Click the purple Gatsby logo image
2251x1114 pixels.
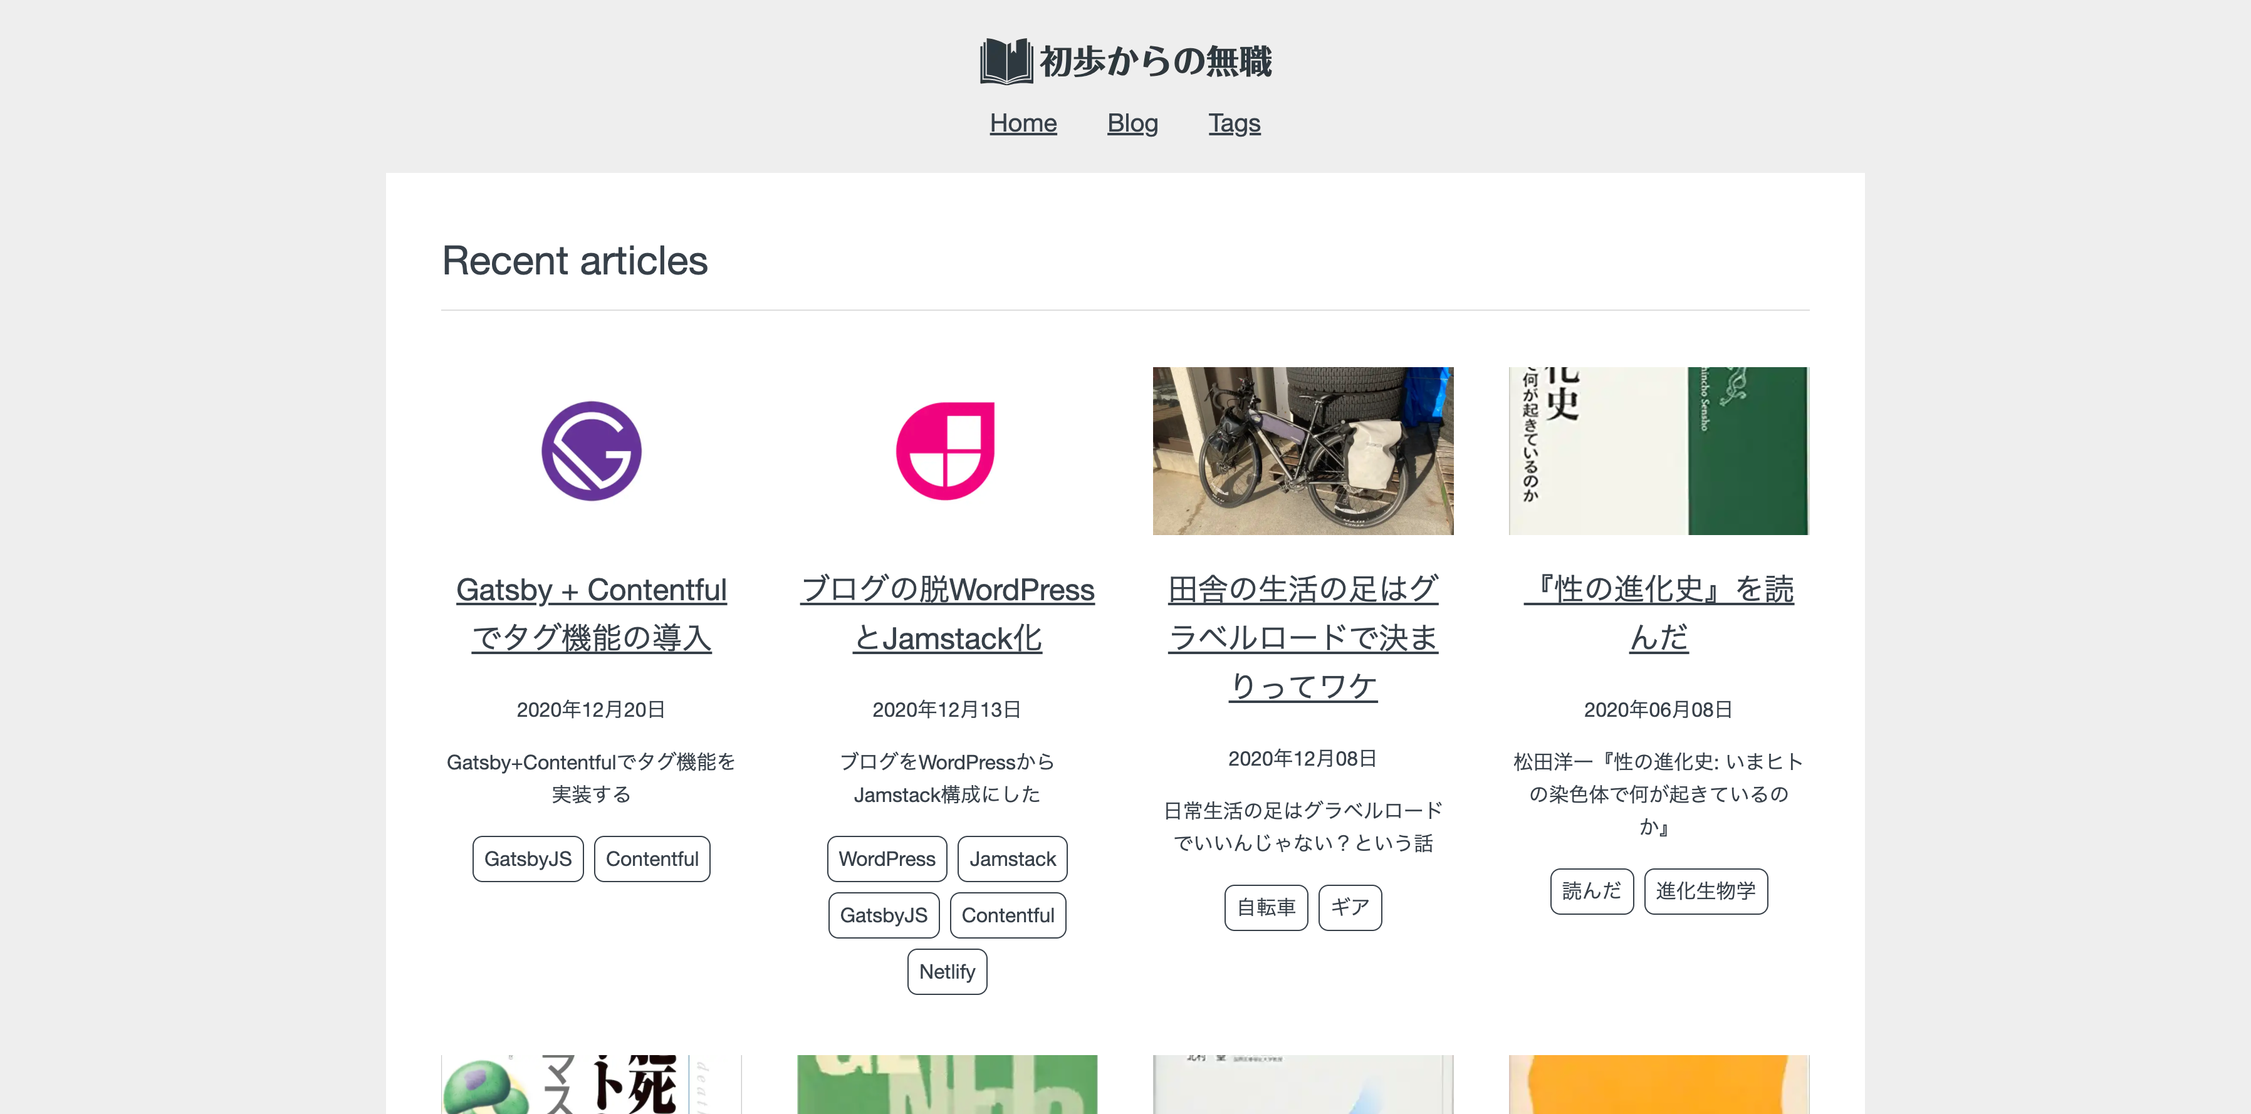[591, 451]
